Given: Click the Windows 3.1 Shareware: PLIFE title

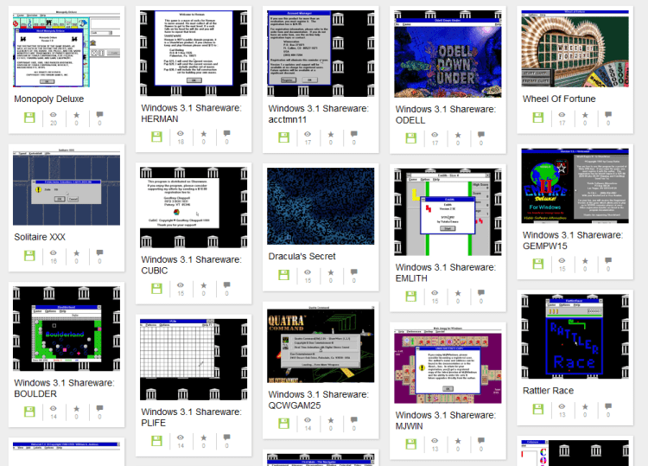Looking at the screenshot, I should pos(191,418).
